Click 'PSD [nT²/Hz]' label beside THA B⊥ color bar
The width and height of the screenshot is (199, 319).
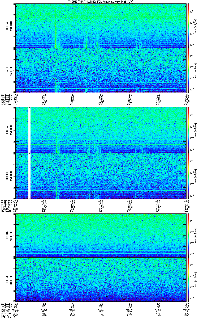(196, 26)
